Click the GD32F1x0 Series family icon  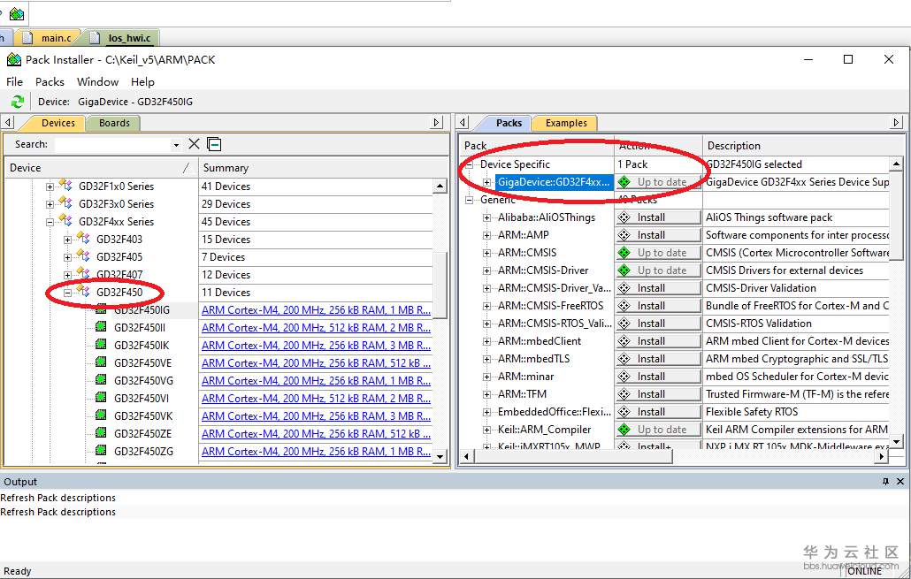click(x=65, y=186)
